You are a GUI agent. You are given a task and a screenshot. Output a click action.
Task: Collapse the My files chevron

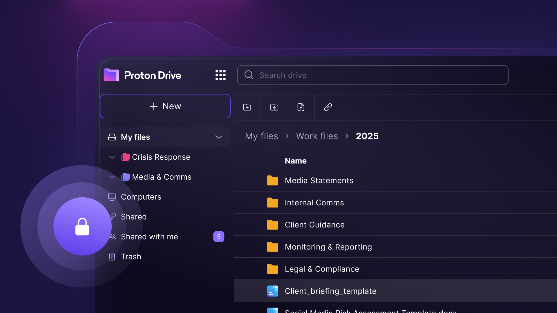(x=219, y=137)
